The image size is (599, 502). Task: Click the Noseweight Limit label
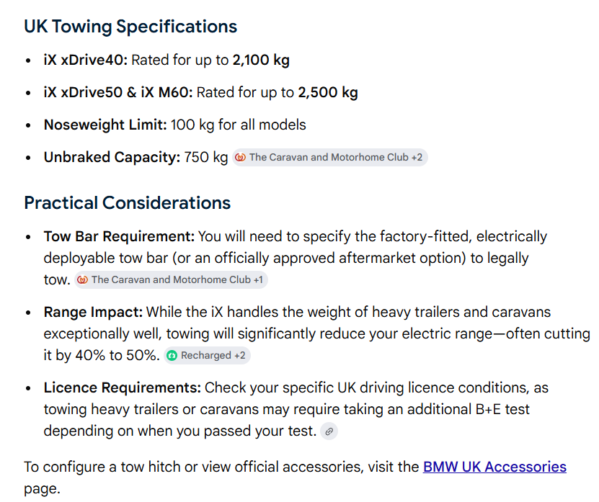[105, 125]
